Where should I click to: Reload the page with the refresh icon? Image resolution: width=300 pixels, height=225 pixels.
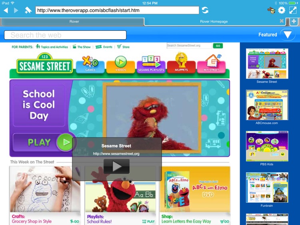tap(205, 10)
